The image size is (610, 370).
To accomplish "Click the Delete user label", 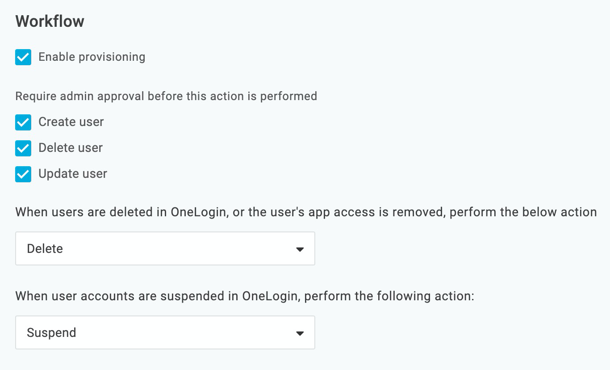I will click(x=71, y=148).
